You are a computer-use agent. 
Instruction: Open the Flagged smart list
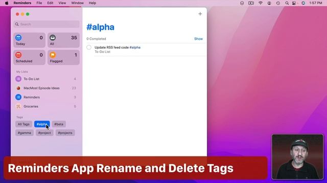[63, 57]
